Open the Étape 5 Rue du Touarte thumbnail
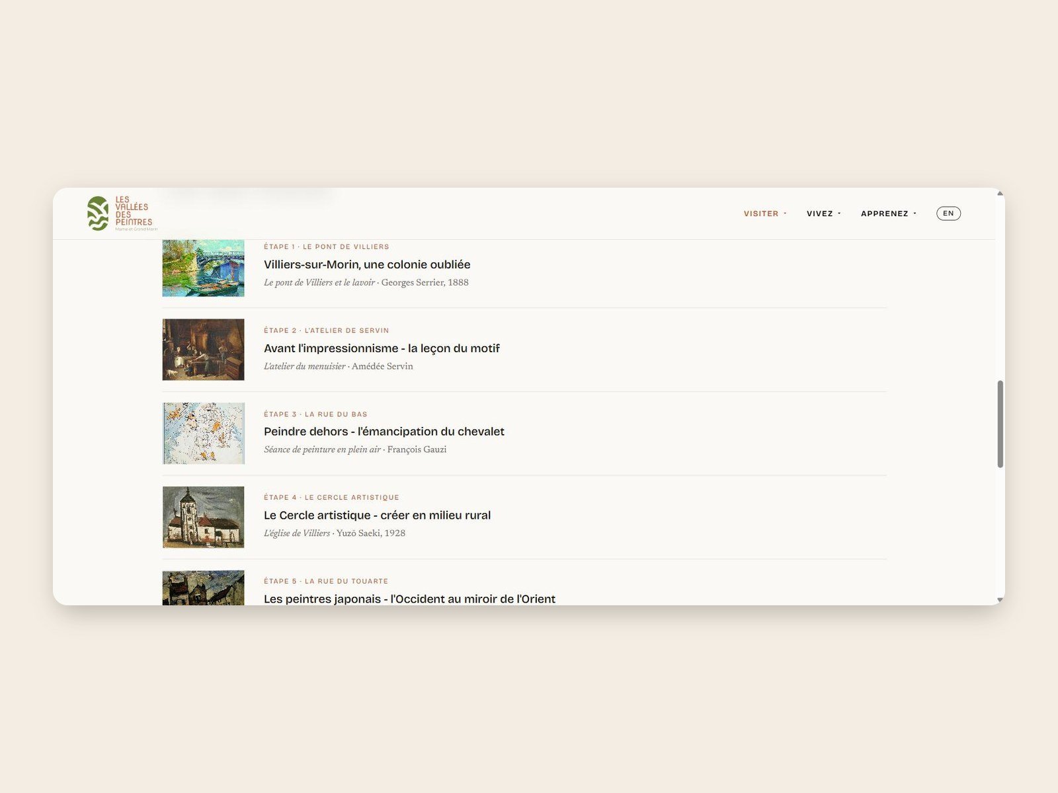The image size is (1058, 793). [x=203, y=587]
